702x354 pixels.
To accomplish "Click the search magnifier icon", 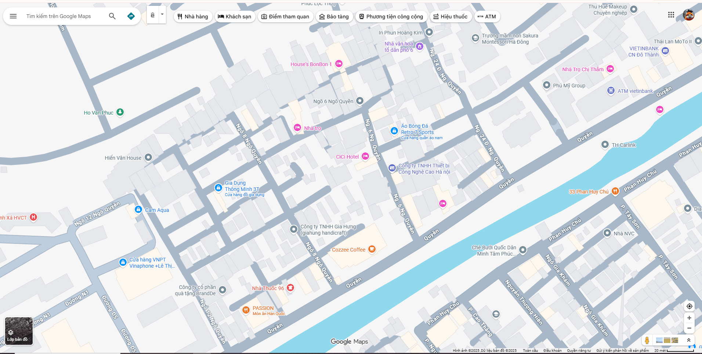I will [112, 16].
